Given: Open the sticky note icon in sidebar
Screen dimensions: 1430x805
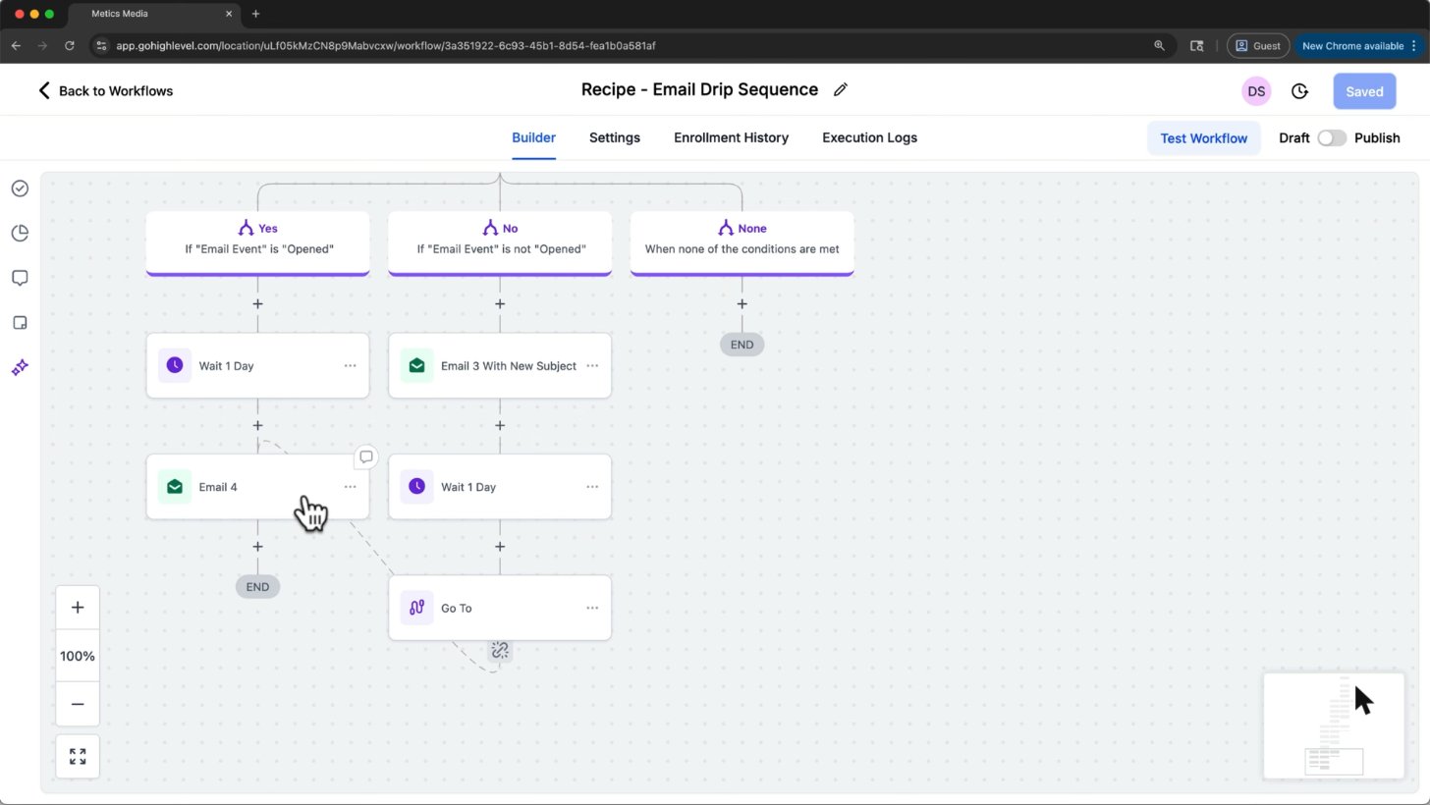Looking at the screenshot, I should click(20, 323).
